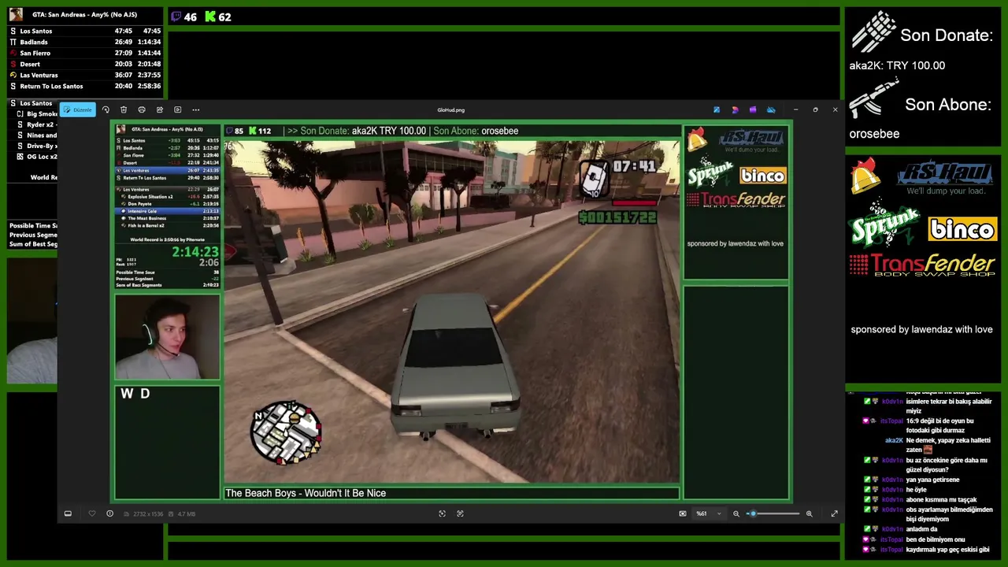Click the large RS Haul logo at right
Image resolution: width=1008 pixels, height=567 pixels.
coord(945,178)
